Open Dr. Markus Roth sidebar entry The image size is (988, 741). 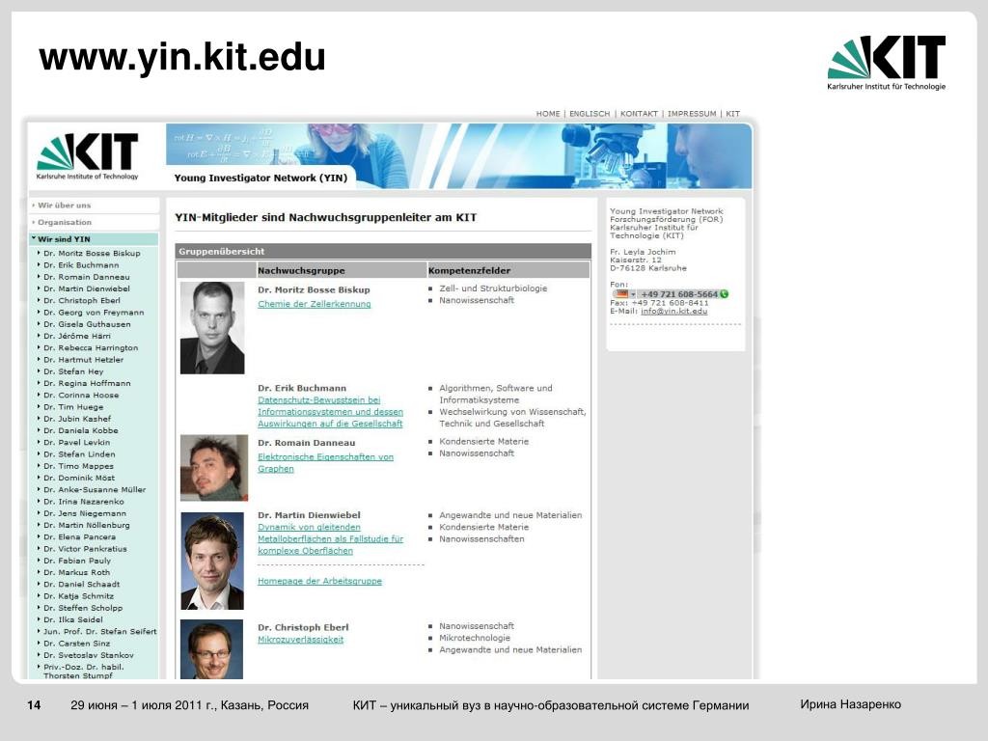(x=76, y=572)
